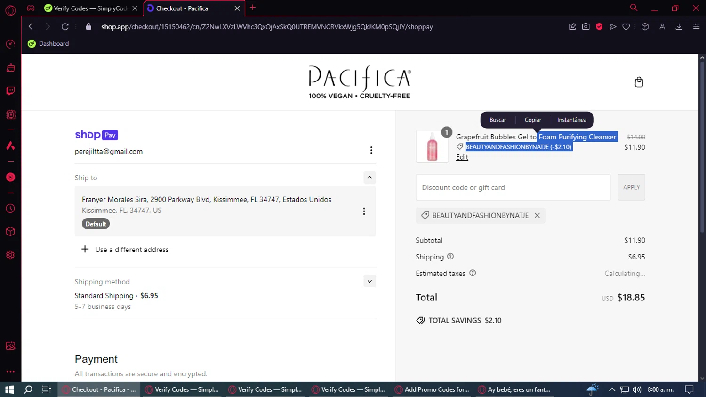This screenshot has height=397, width=706.
Task: Close the Verify Codes tab
Action: pyautogui.click(x=135, y=8)
